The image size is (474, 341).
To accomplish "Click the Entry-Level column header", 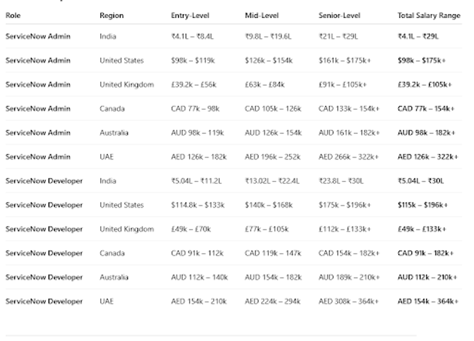I will point(190,15).
